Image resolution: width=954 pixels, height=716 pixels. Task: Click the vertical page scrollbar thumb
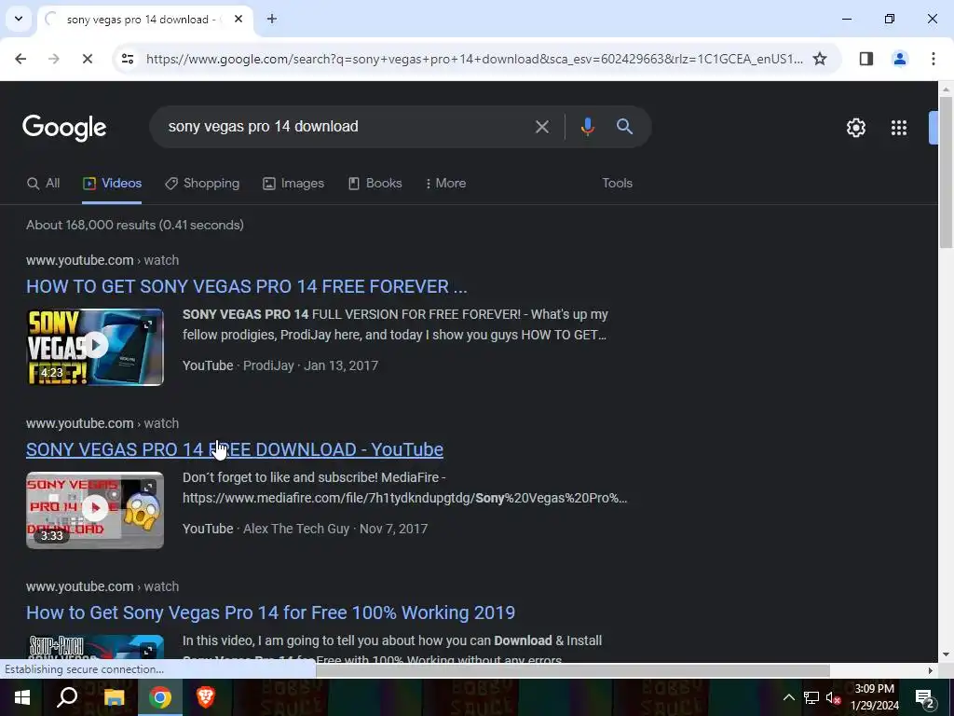tap(946, 172)
